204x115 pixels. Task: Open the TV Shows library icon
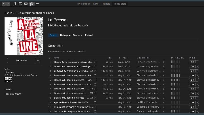click(26, 4)
